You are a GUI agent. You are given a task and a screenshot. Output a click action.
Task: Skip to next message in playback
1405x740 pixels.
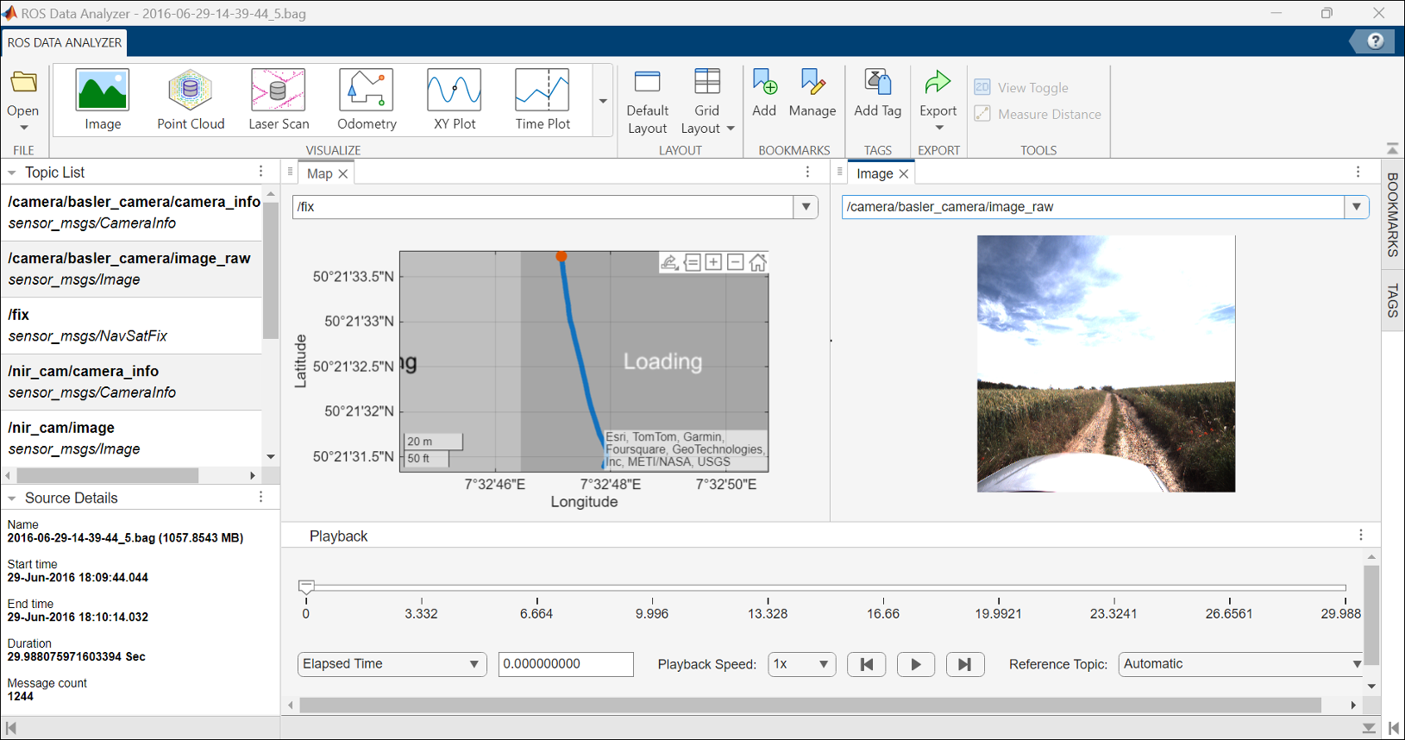(x=965, y=664)
